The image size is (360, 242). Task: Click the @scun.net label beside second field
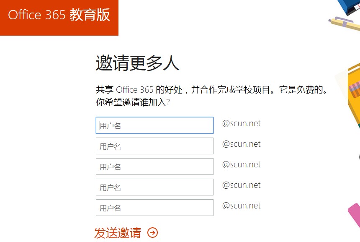coord(241,144)
